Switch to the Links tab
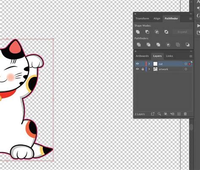The width and height of the screenshot is (200, 170). pyautogui.click(x=169, y=56)
